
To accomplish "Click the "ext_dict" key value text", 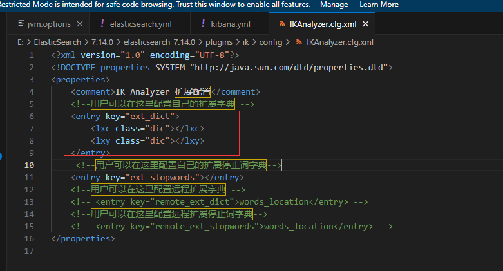I will click(150, 116).
